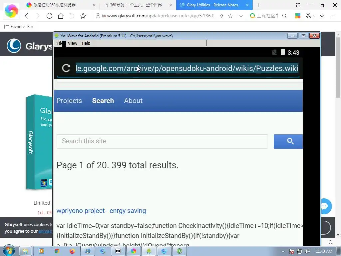Open a new tab with plus button
Viewport: 341px width, 256px height.
point(258,5)
